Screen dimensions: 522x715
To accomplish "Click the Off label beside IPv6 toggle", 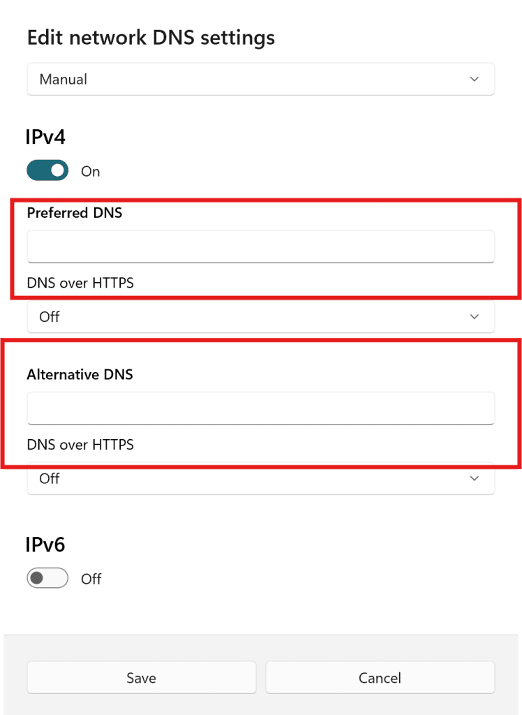I will point(91,580).
